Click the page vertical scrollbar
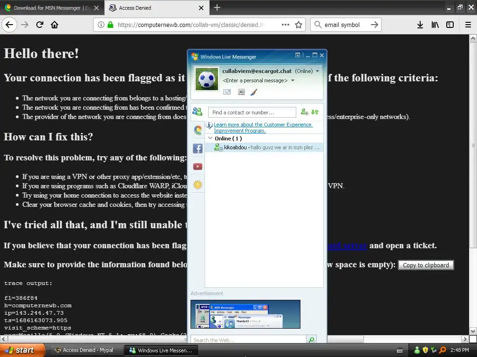 pos(473,145)
